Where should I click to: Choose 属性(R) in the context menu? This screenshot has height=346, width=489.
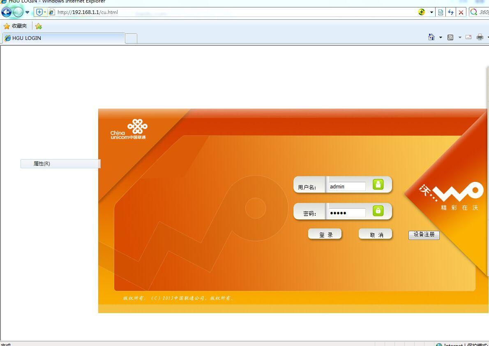pos(60,164)
